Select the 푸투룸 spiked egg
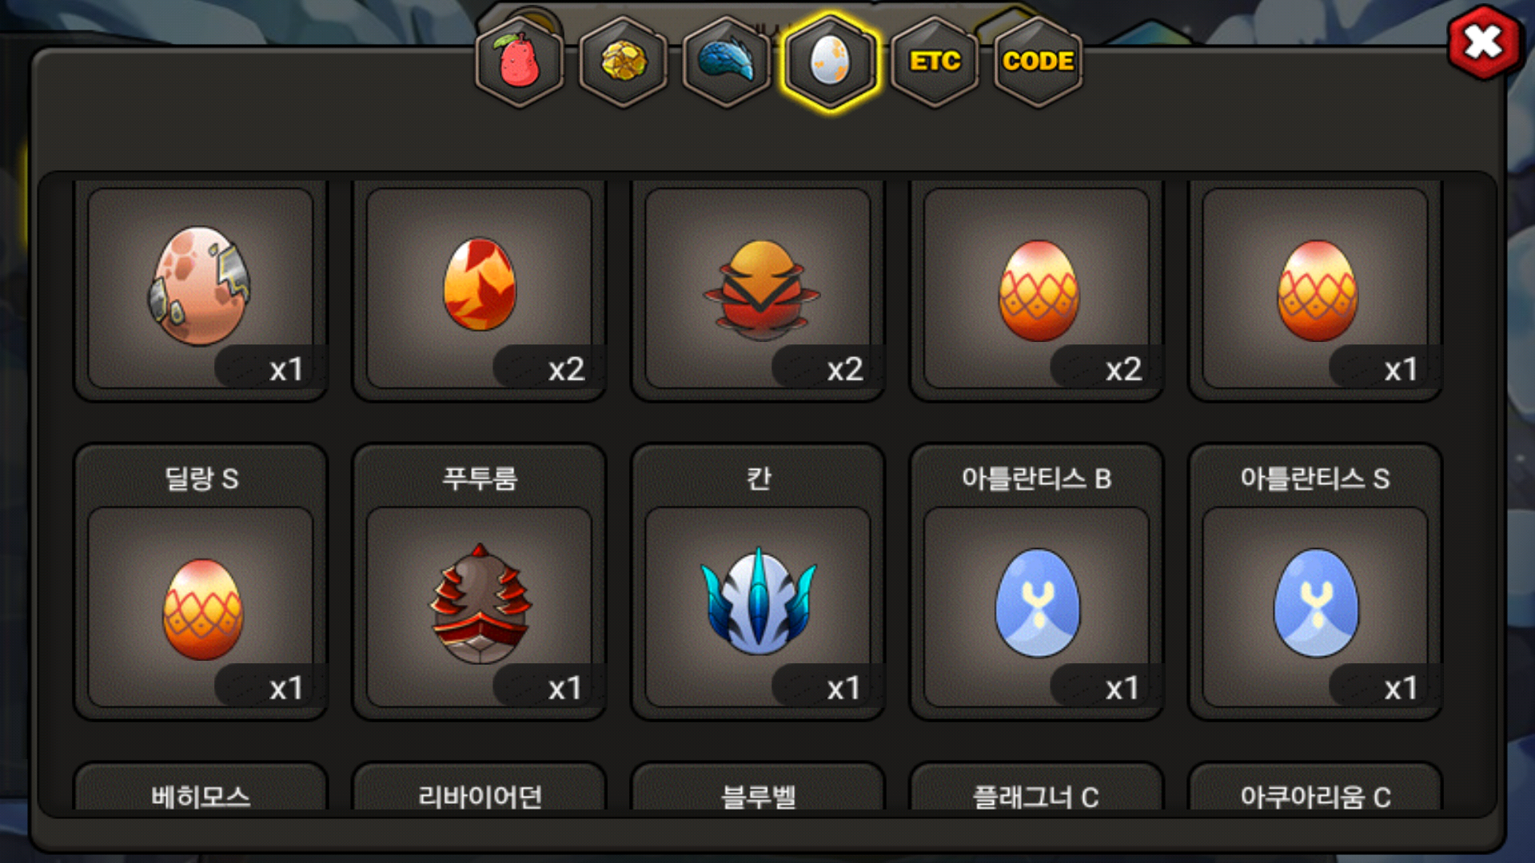The width and height of the screenshot is (1535, 863). click(x=480, y=582)
